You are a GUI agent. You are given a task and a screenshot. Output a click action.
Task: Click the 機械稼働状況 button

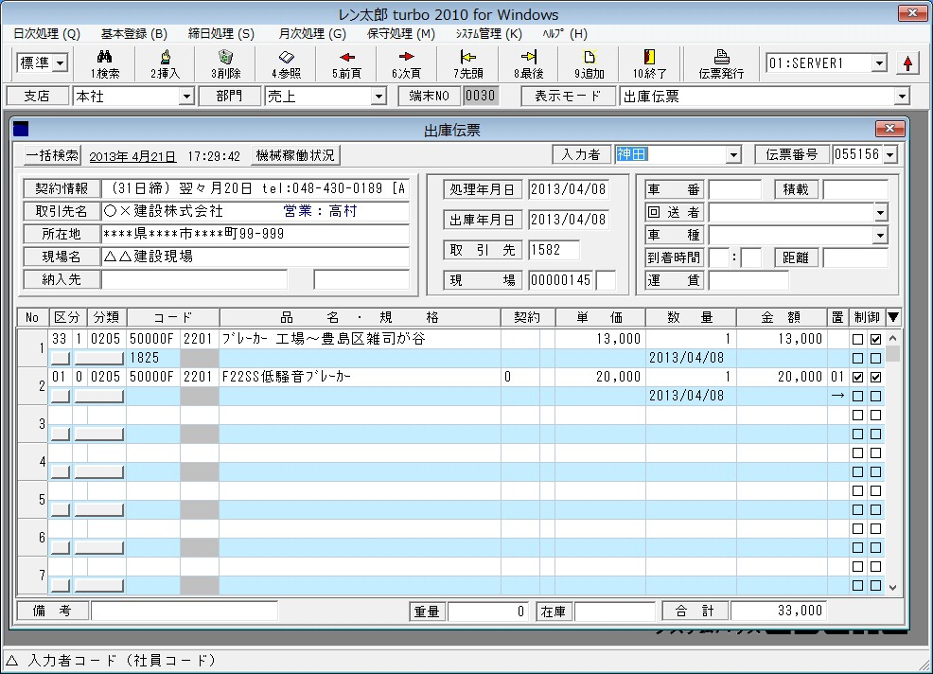coord(296,155)
